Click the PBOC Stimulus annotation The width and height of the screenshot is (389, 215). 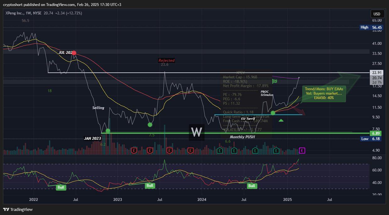coord(267,93)
